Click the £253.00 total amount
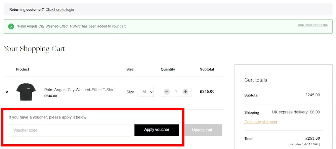Screen dimensions: 336x149 312,138
